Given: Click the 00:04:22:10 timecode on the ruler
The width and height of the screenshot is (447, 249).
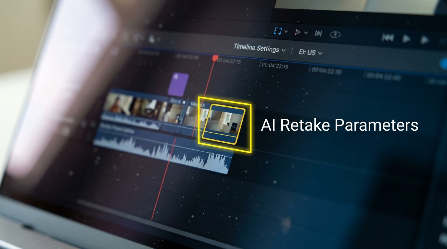Looking at the screenshot, I should point(326,71).
